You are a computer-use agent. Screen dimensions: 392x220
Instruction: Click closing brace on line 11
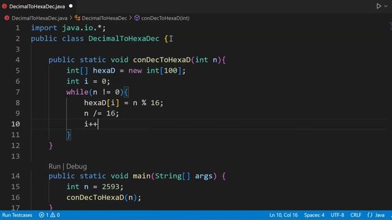pyautogui.click(x=69, y=135)
